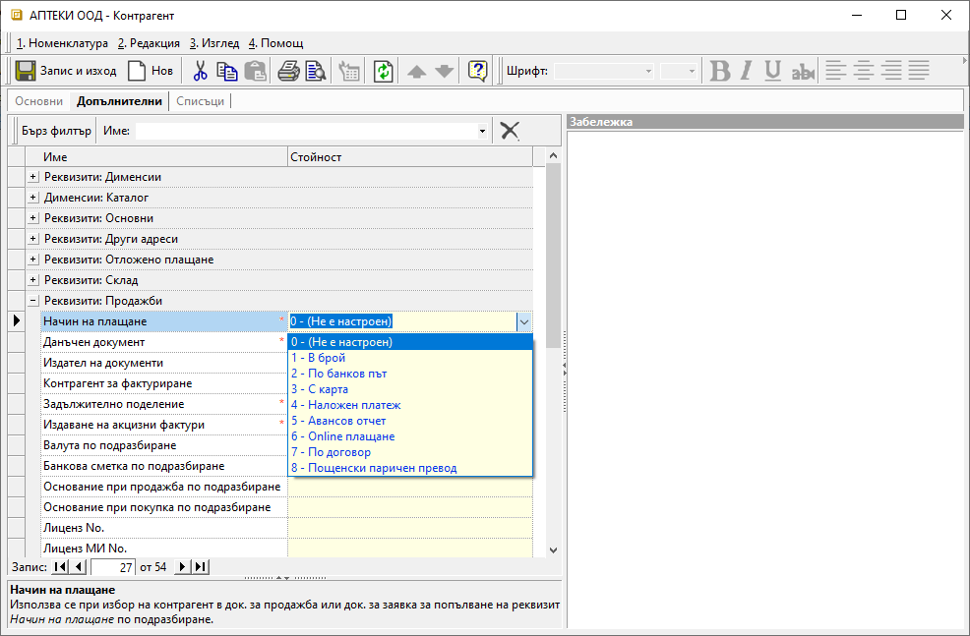970x636 pixels.
Task: Open the Име filter dropdown
Action: pos(482,131)
